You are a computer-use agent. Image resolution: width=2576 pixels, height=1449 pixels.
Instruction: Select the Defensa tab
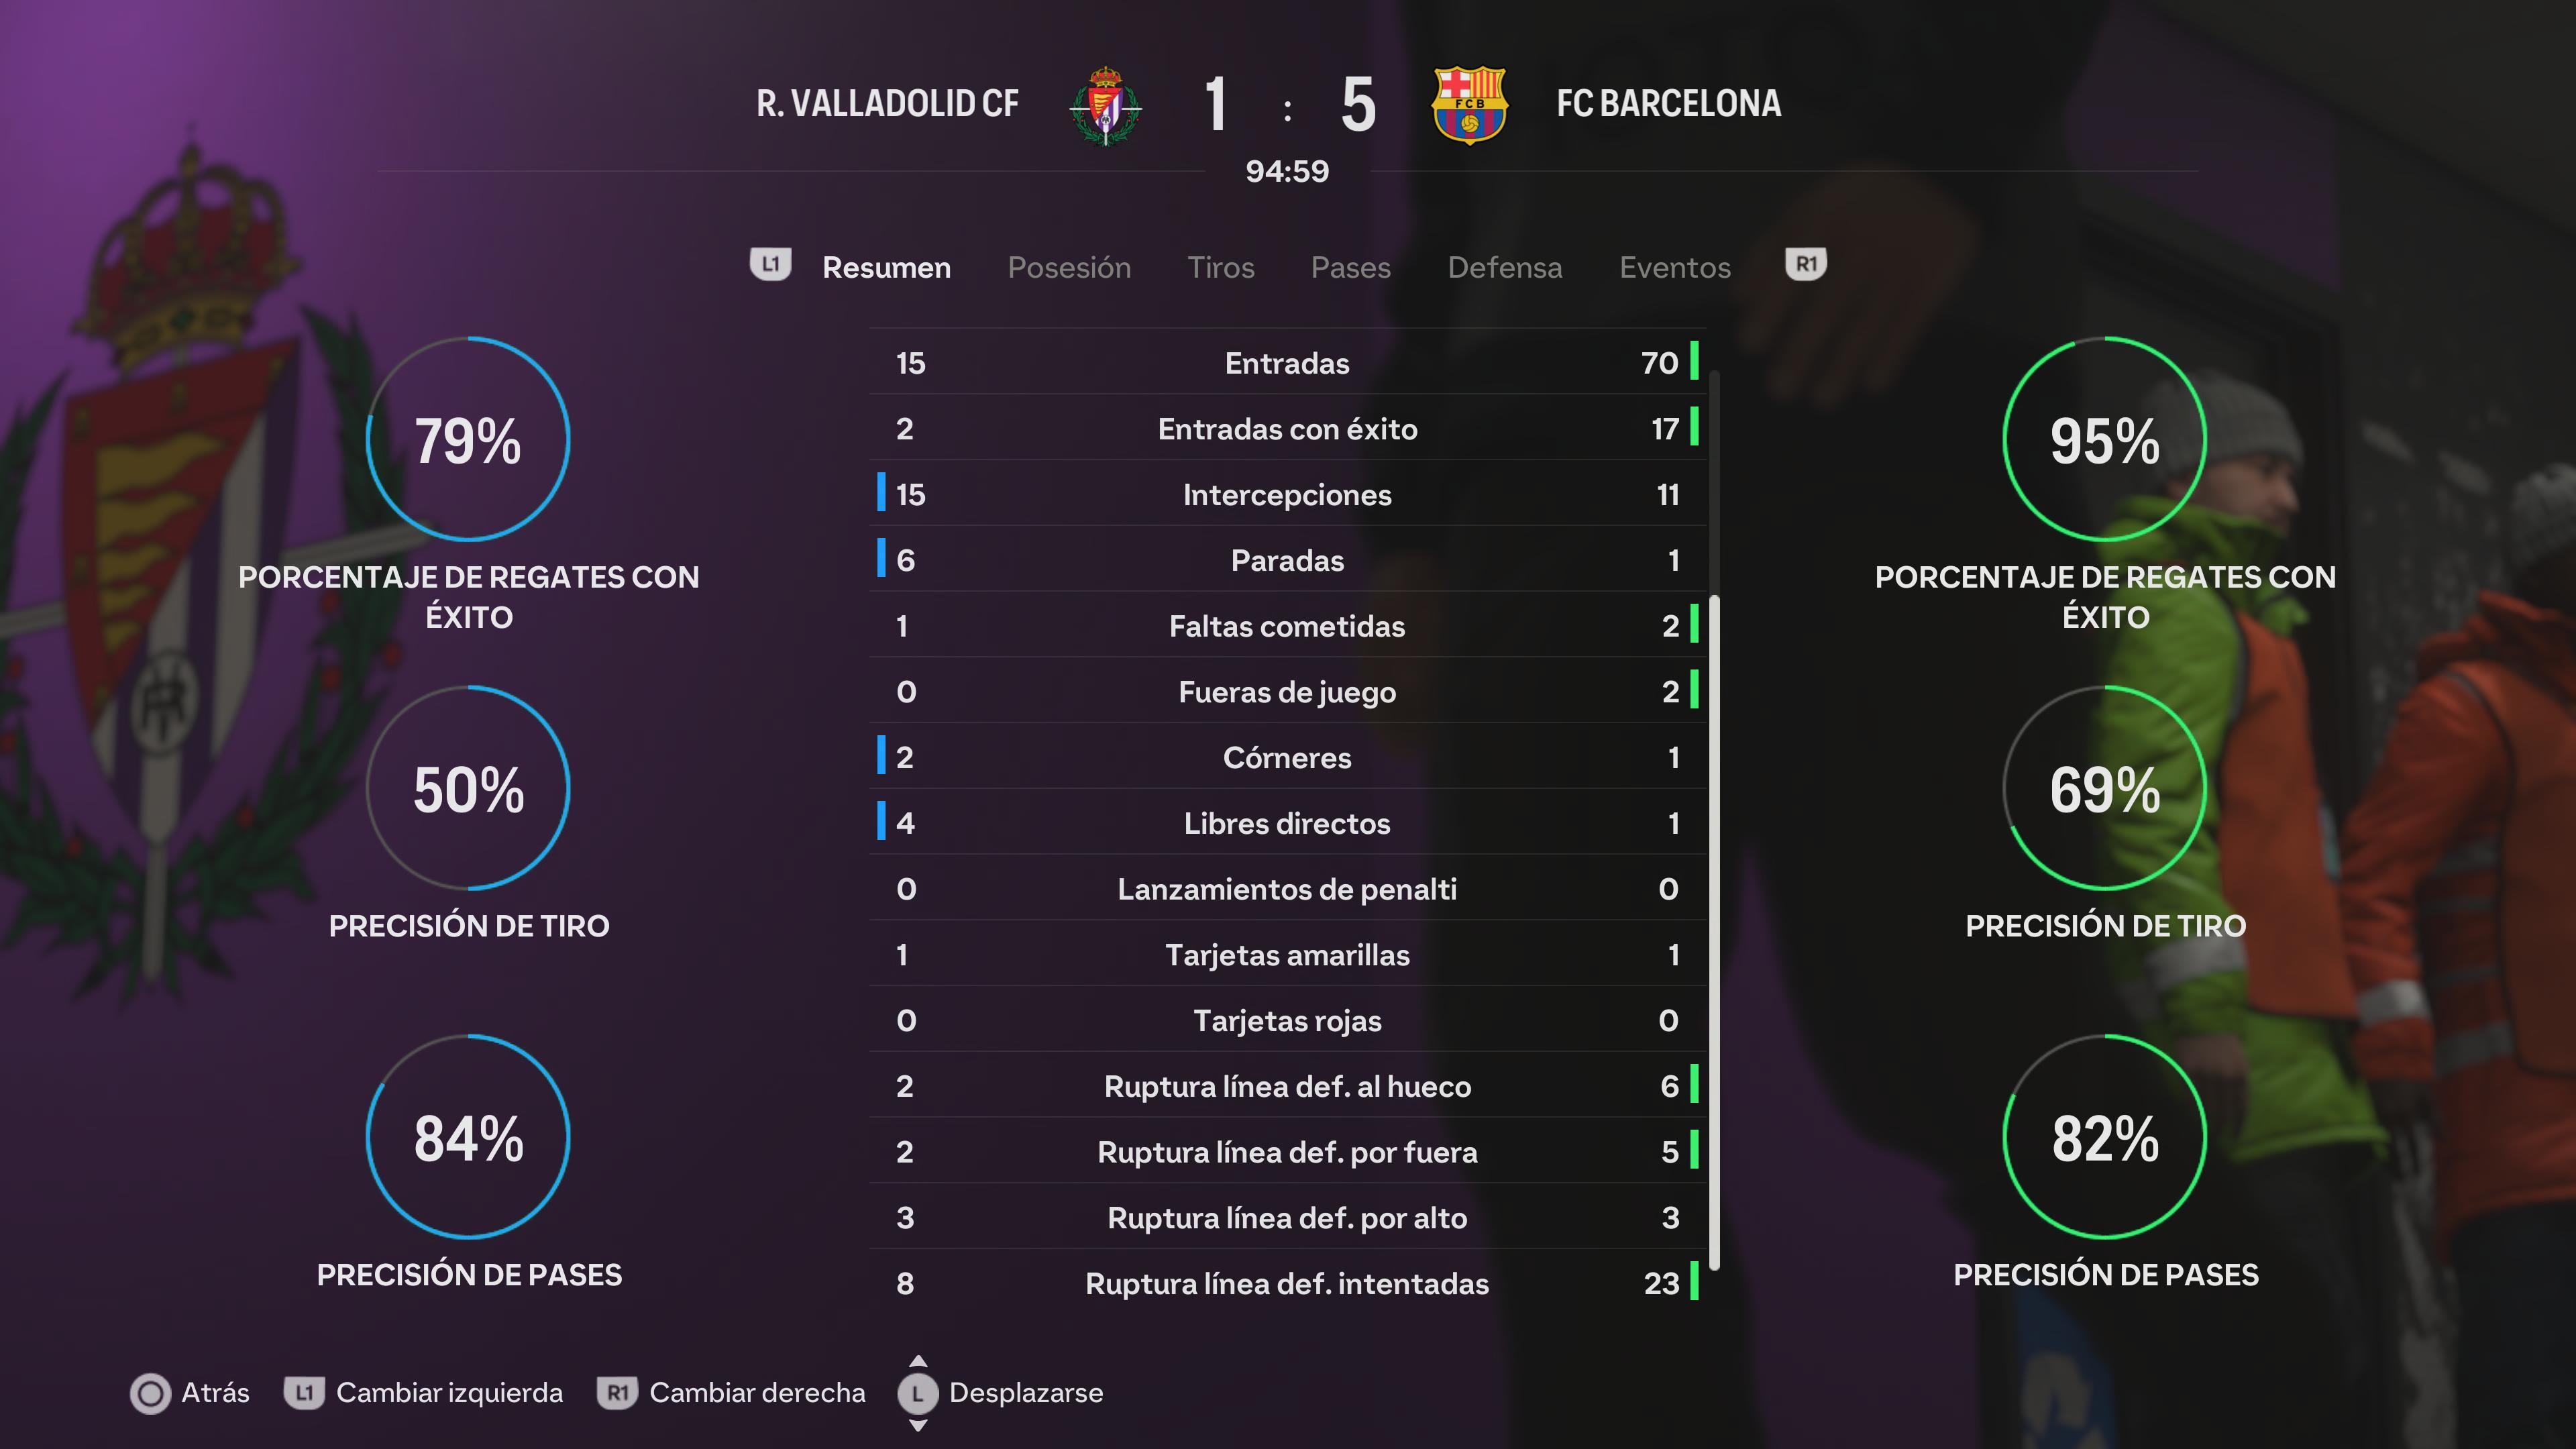point(1505,267)
